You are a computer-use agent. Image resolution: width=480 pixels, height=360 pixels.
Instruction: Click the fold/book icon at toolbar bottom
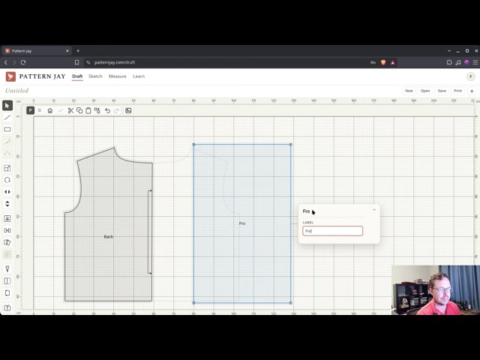pos(7,307)
